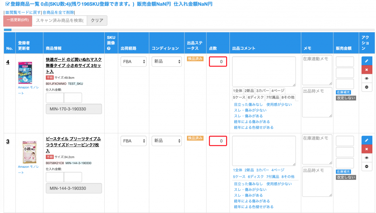Open the コンディション 新品 dropdown in row 3
376x213 pixels.
point(166,141)
